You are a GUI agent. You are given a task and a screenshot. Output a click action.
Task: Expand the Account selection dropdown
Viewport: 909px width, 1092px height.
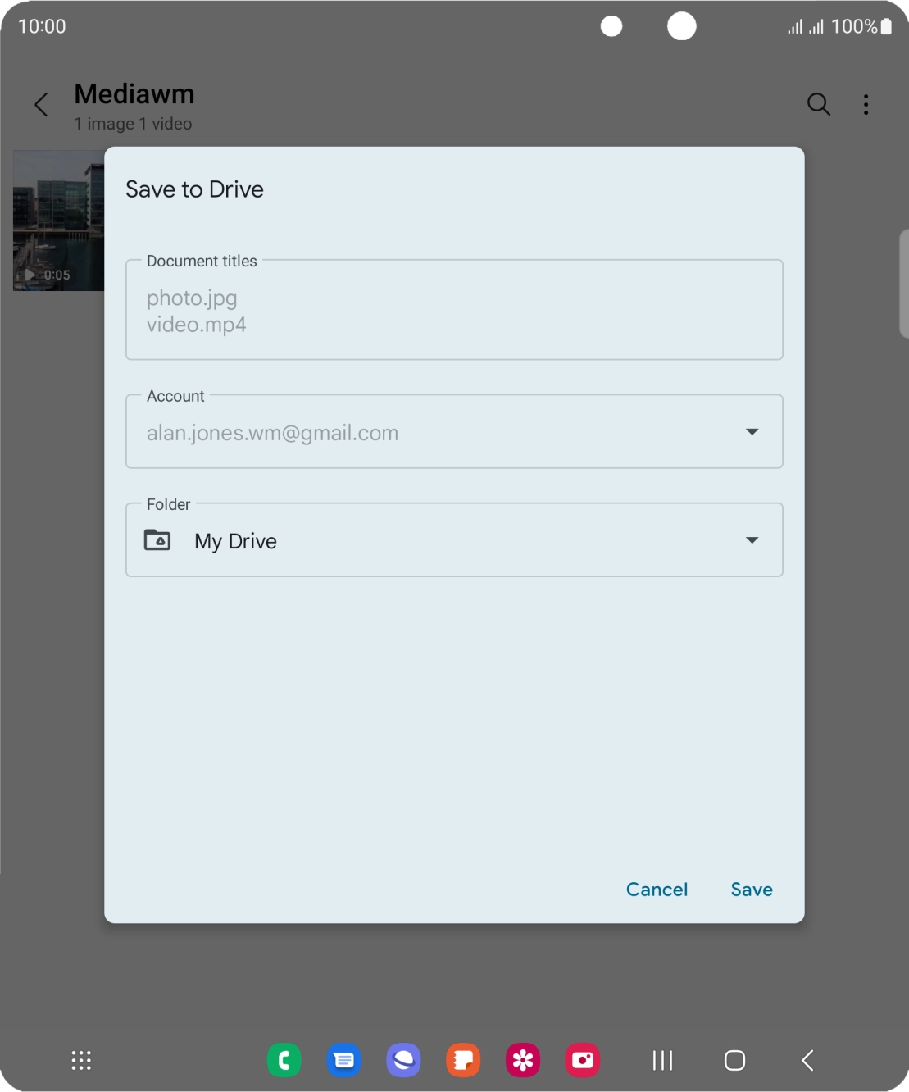click(x=751, y=431)
